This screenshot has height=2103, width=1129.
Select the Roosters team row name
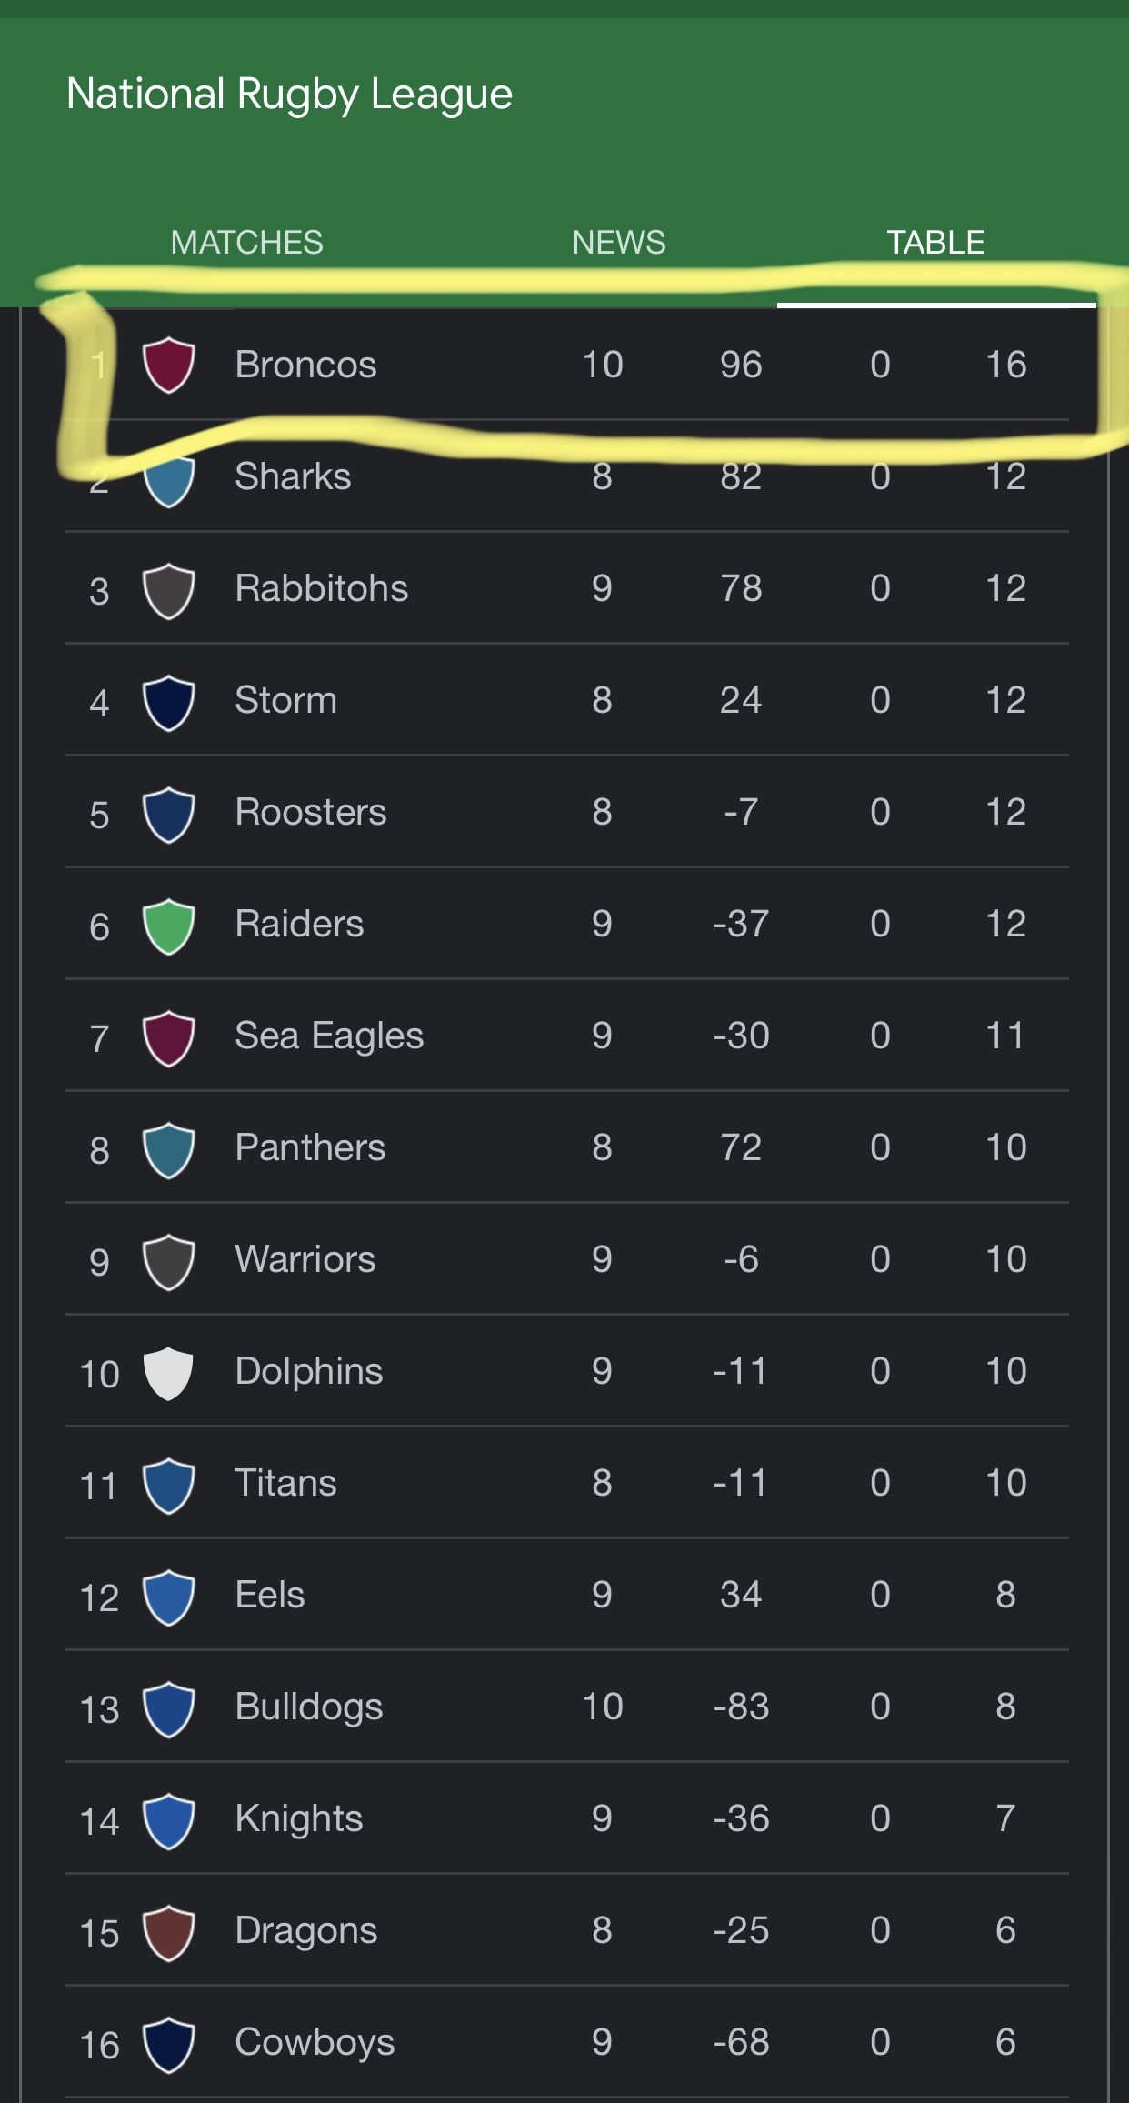coord(311,812)
